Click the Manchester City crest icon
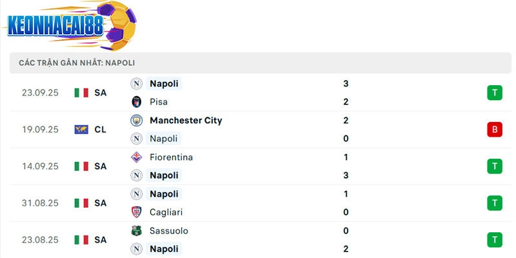The width and height of the screenshot is (516, 258). point(136,121)
